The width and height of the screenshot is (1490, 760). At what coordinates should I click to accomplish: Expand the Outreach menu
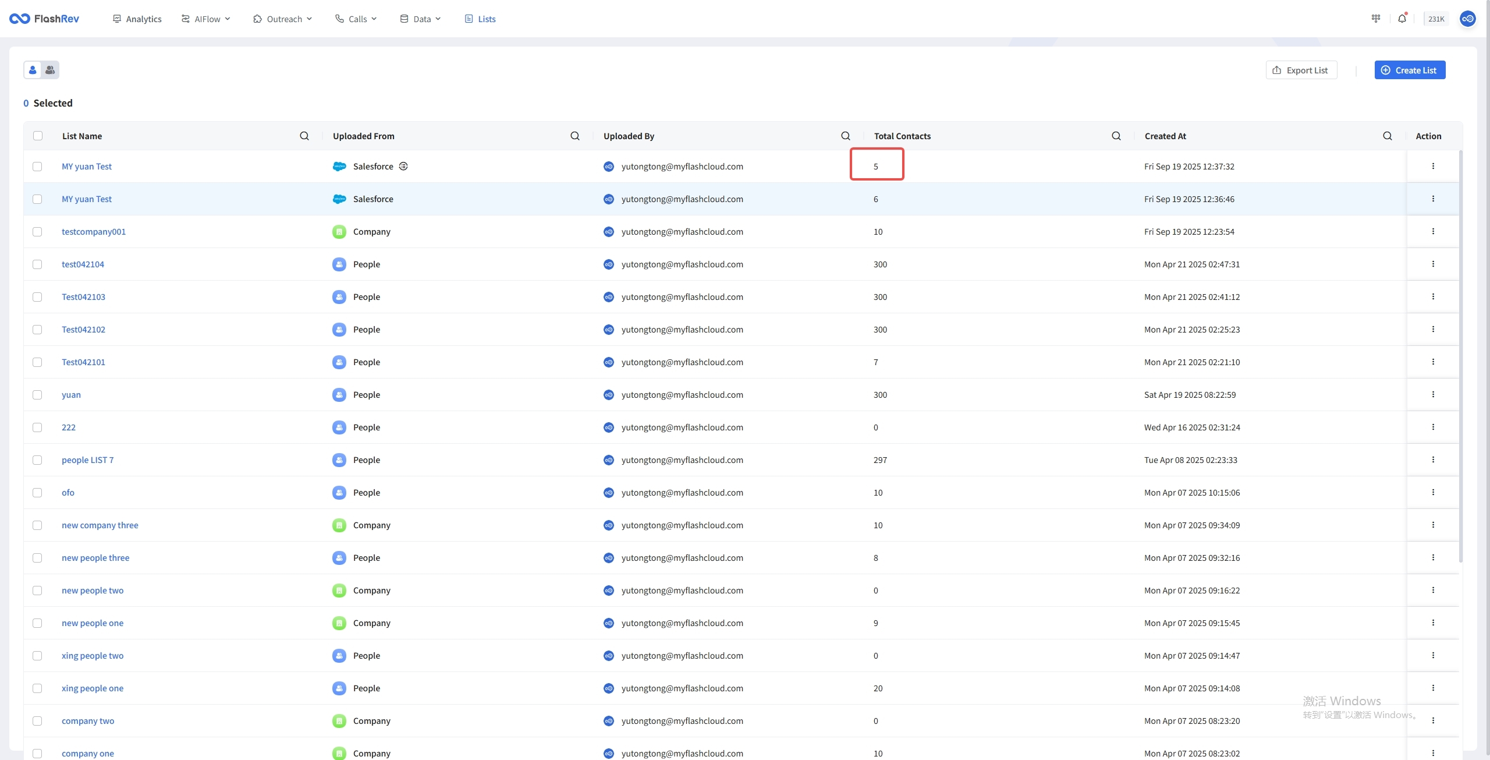pos(283,19)
